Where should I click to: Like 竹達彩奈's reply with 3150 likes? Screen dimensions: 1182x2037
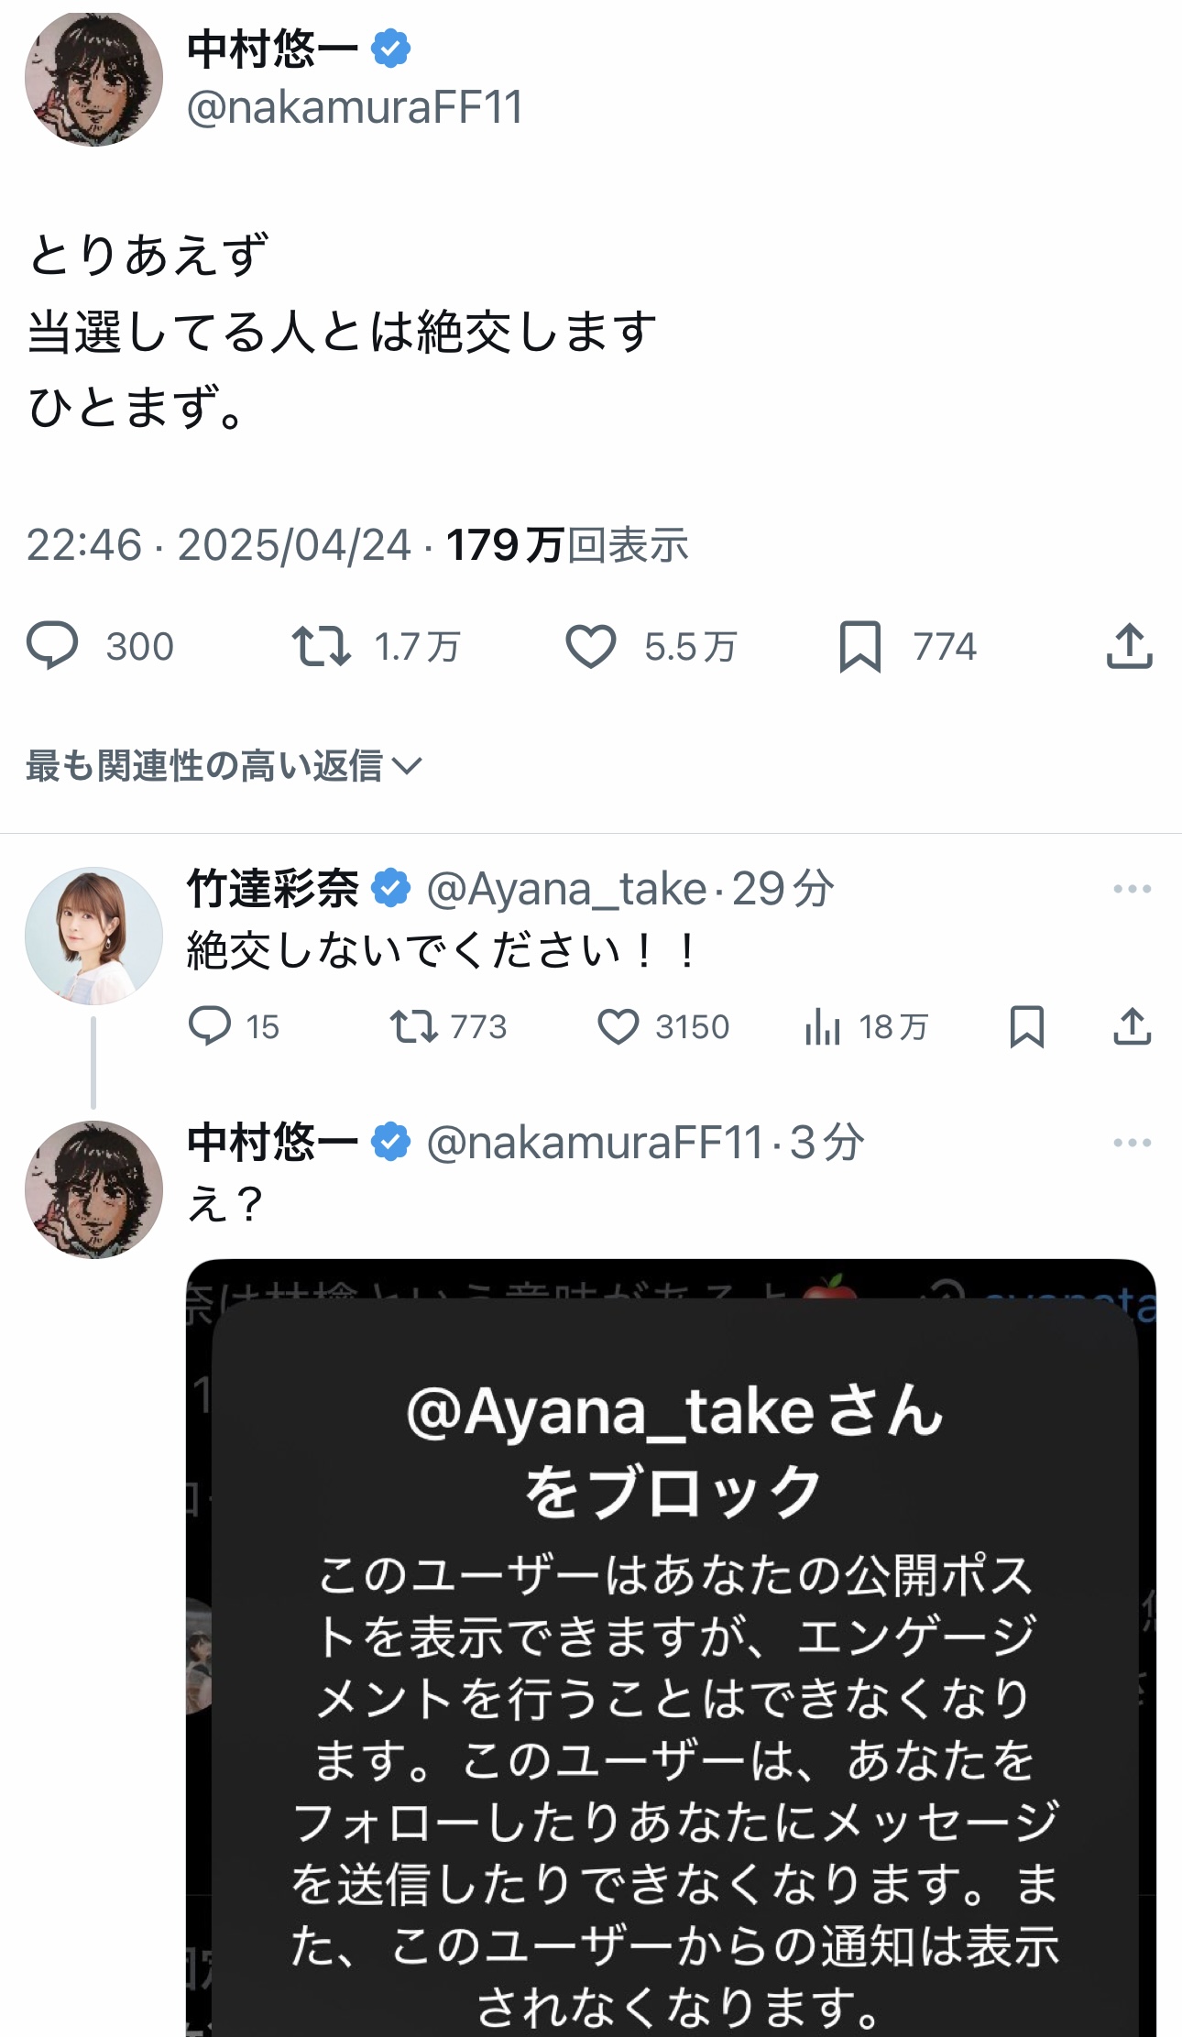point(618,1026)
